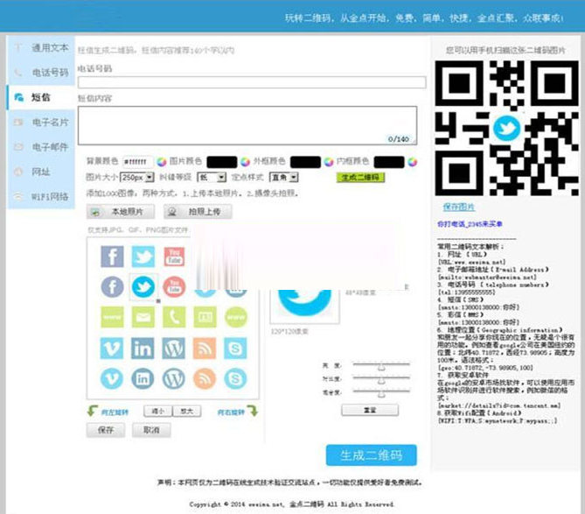This screenshot has width=585, height=514.
Task: Pick the square LinkedIn logo icon
Action: pyautogui.click(x=143, y=349)
